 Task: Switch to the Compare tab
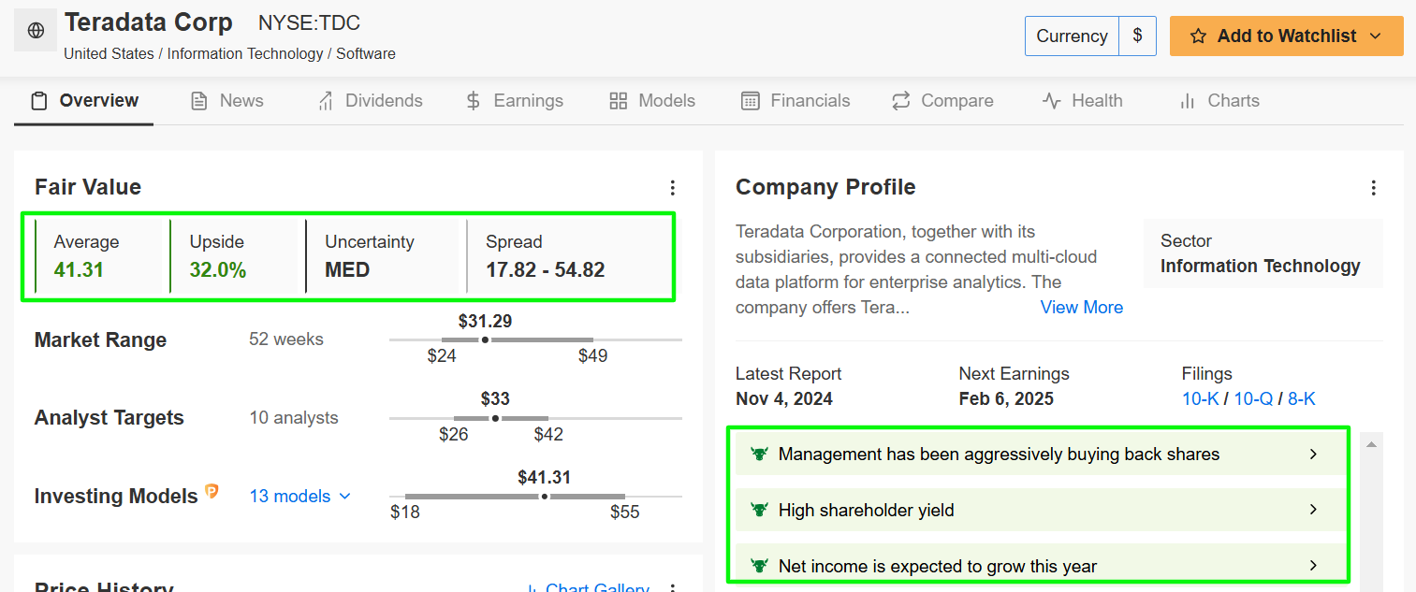942,100
